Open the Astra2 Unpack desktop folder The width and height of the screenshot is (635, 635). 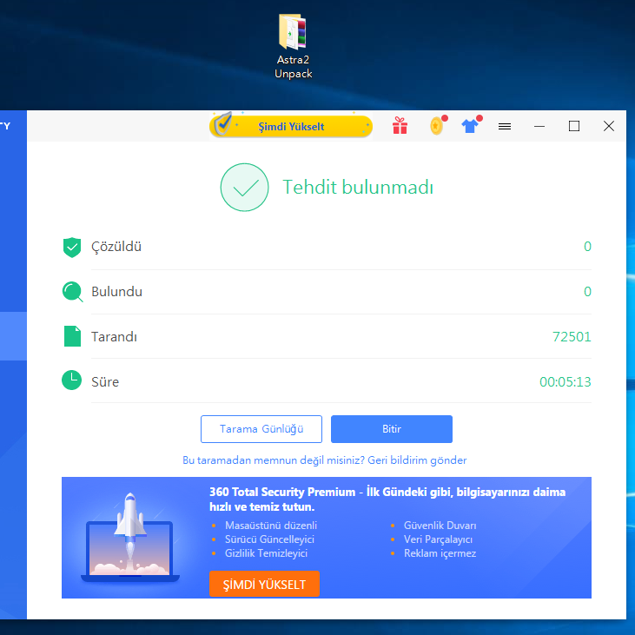click(x=293, y=33)
